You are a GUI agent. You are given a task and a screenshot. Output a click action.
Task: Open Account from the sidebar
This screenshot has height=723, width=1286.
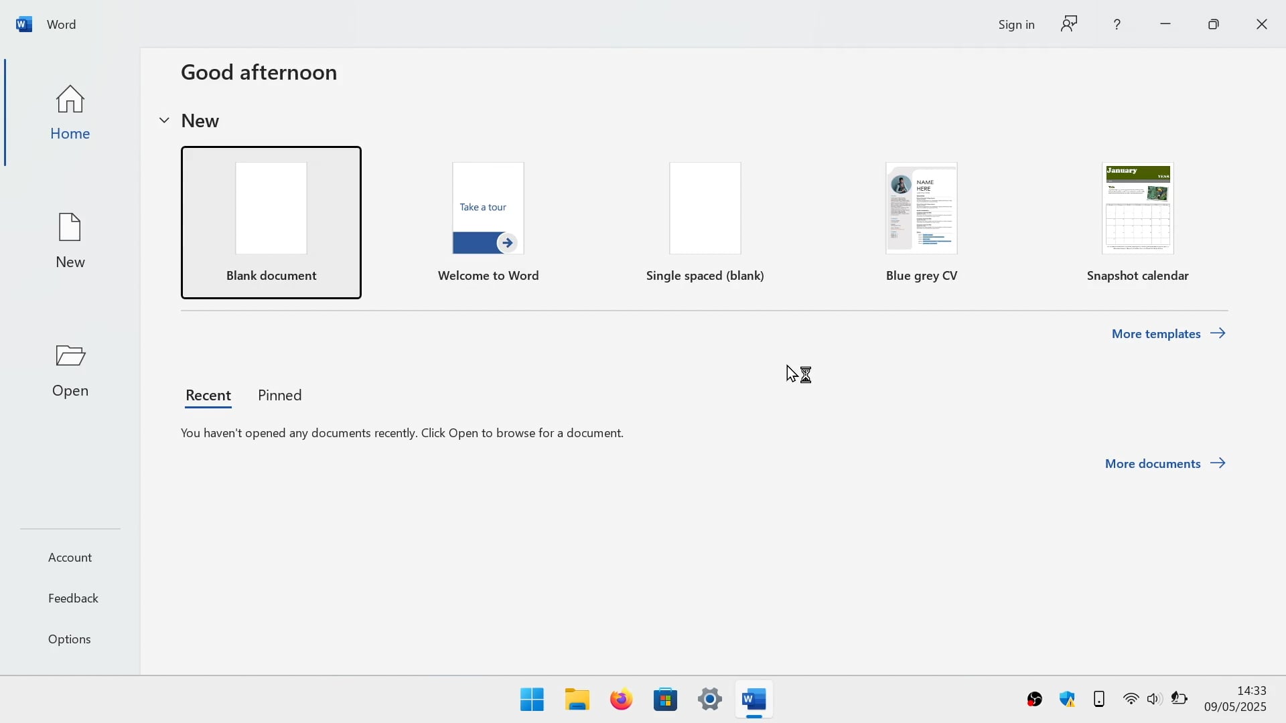(70, 557)
